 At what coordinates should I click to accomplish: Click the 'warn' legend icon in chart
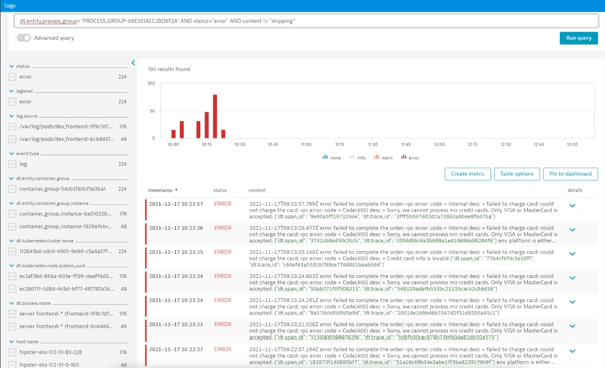click(376, 157)
